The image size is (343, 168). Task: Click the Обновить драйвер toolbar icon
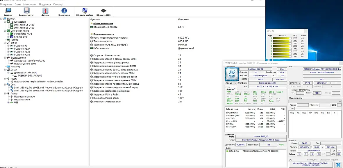coord(84,11)
